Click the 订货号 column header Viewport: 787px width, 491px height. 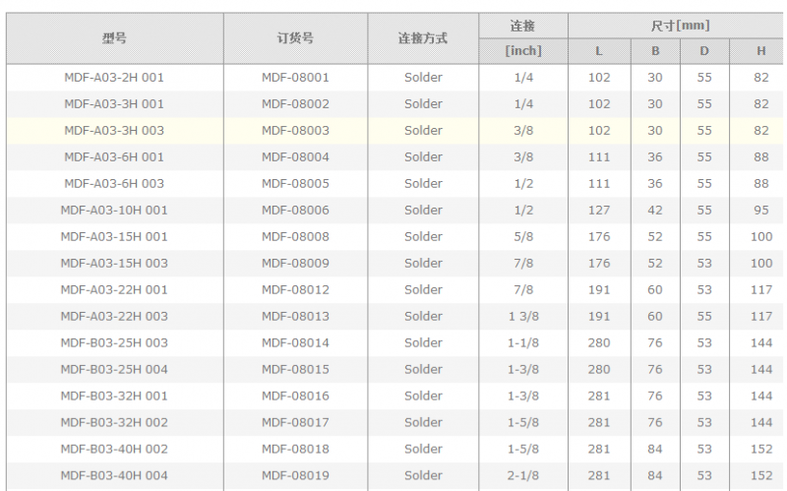pyautogui.click(x=295, y=38)
